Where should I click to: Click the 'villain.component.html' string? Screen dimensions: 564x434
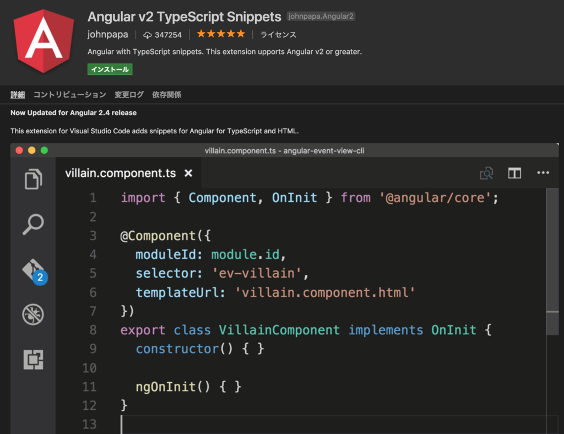click(x=325, y=292)
